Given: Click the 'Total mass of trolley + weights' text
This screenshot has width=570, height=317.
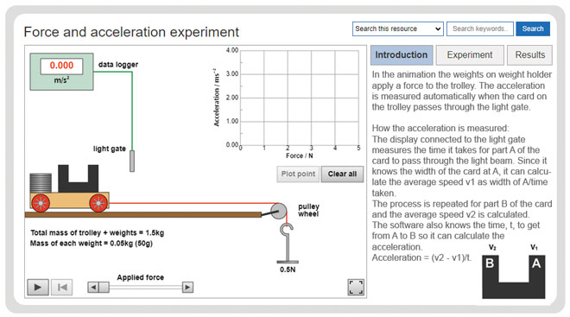Looking at the screenshot, I should (98, 232).
